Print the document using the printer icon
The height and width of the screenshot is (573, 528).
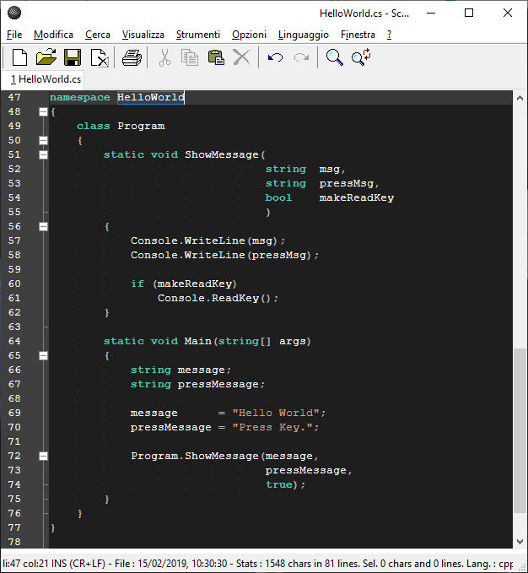pos(132,57)
